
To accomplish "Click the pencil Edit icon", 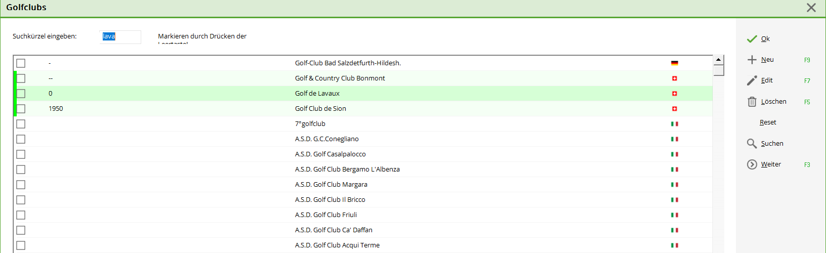I will coord(752,80).
